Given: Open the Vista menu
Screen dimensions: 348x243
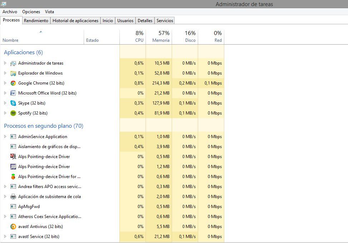Looking at the screenshot, I should [x=49, y=12].
